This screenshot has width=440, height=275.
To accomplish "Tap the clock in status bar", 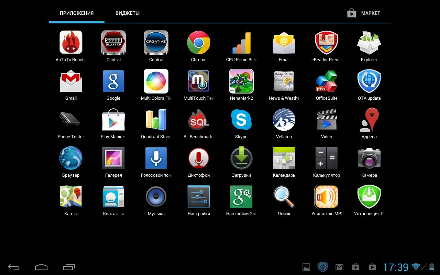I will 395,267.
